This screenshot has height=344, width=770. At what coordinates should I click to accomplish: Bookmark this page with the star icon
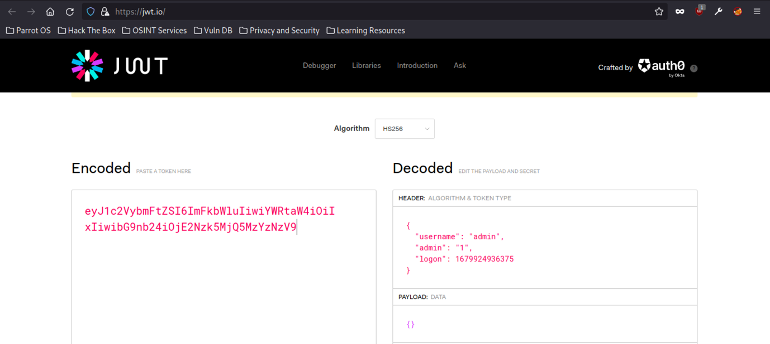(659, 12)
